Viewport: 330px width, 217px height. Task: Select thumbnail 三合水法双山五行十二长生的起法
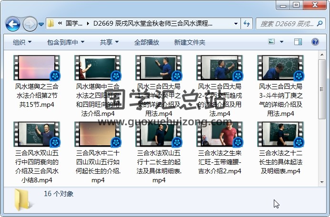(x=159, y=134)
